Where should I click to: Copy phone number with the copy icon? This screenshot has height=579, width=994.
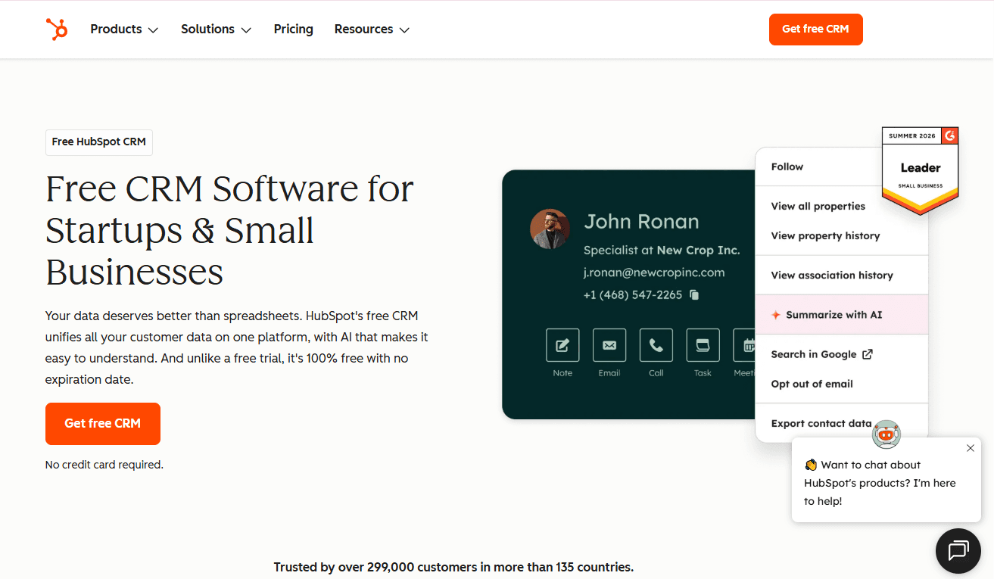coord(694,295)
